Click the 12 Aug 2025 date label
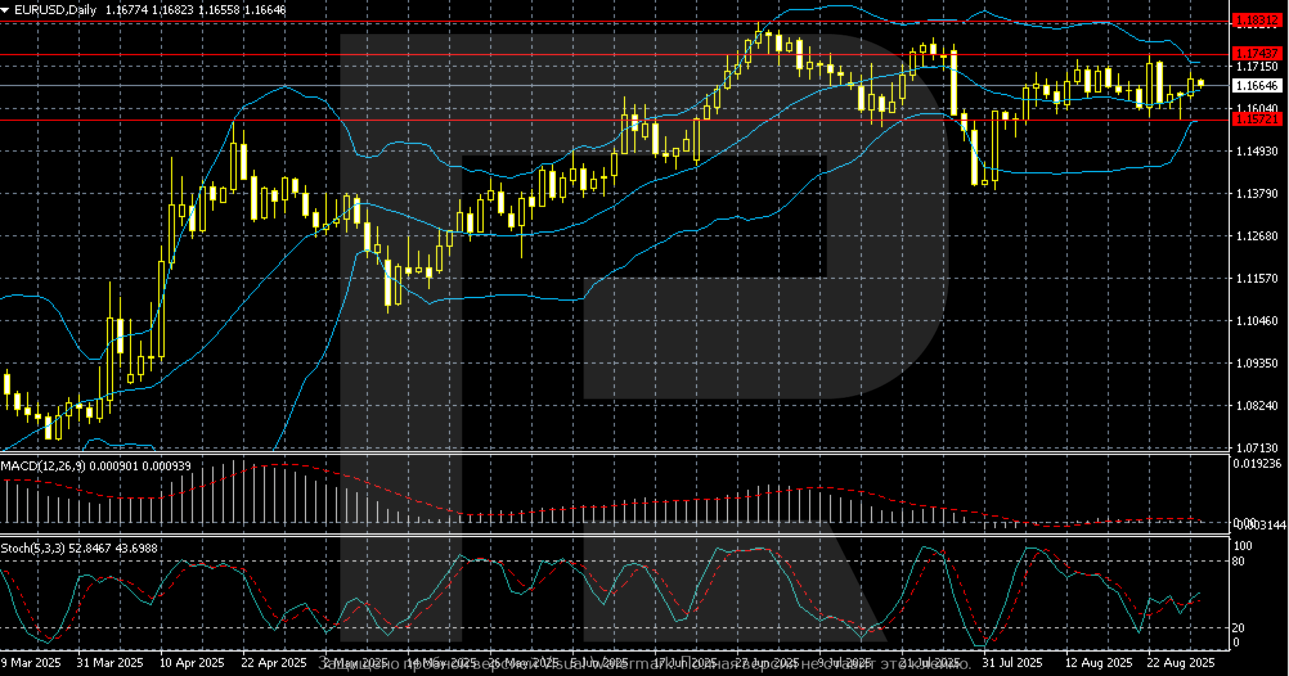Viewport: 1289px width, 676px height. (x=1098, y=663)
